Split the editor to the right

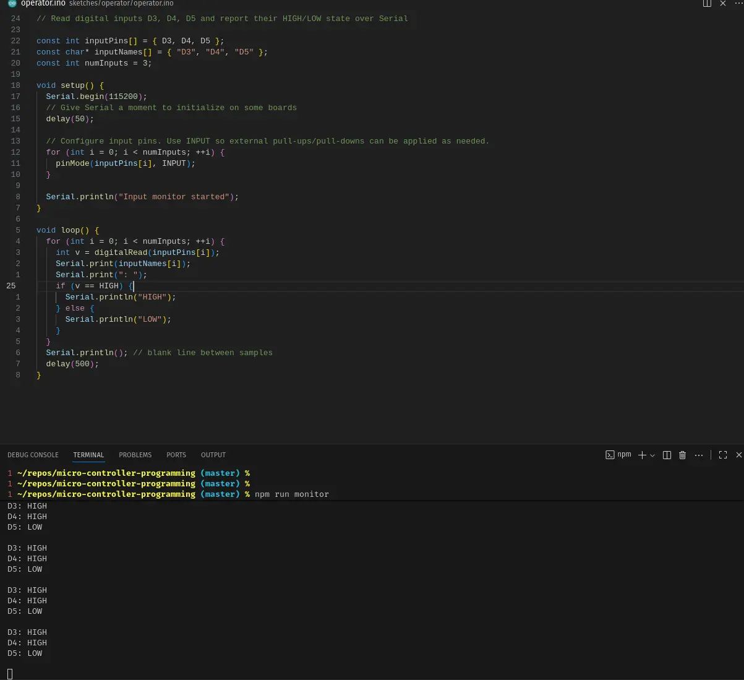pyautogui.click(x=707, y=3)
